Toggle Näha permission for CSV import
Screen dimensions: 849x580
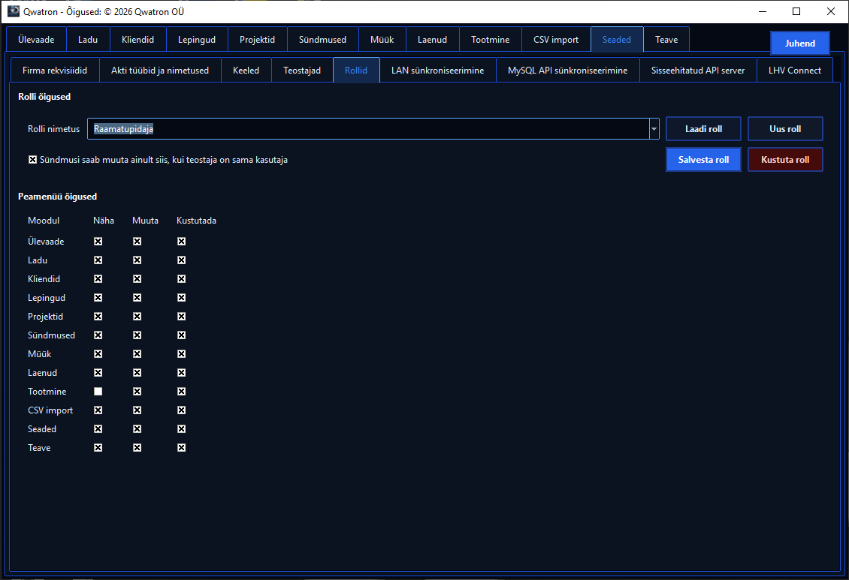coord(98,410)
